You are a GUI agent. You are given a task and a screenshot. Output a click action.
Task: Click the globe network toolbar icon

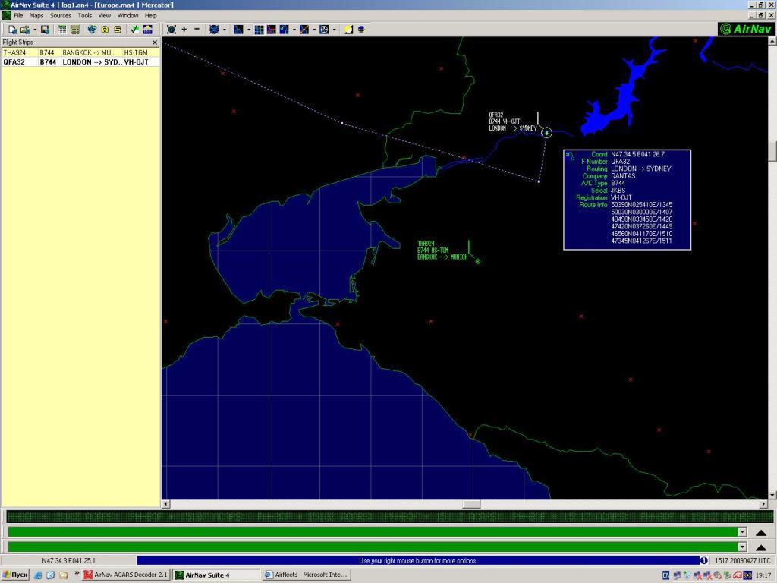click(x=92, y=30)
